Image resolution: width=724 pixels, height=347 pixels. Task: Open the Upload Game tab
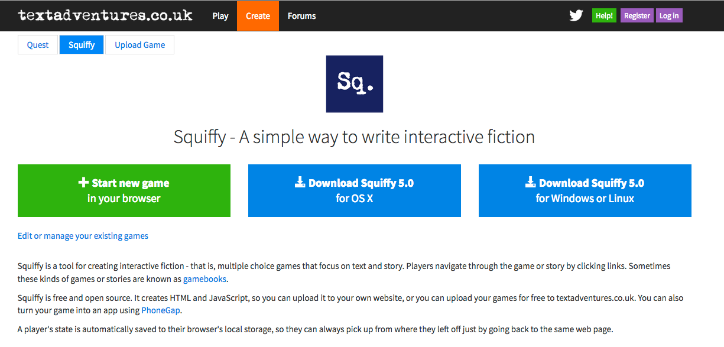[x=140, y=45]
